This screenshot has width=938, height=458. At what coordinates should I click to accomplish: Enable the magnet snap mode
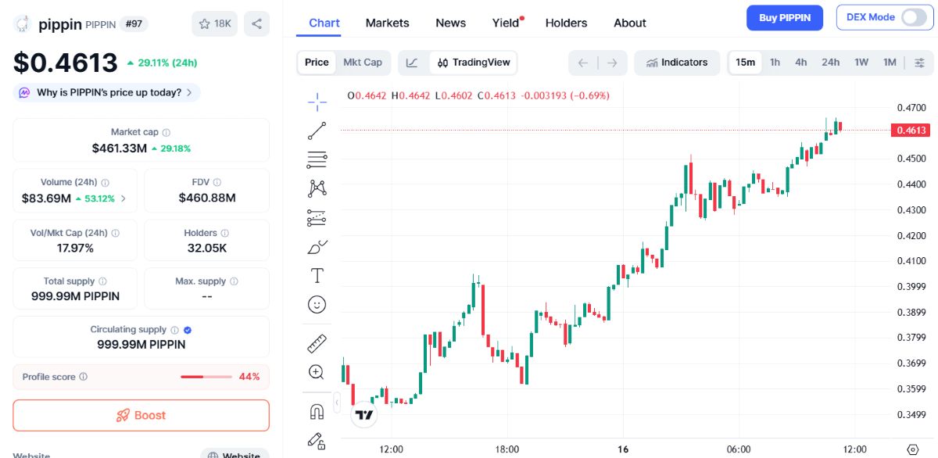click(x=317, y=411)
